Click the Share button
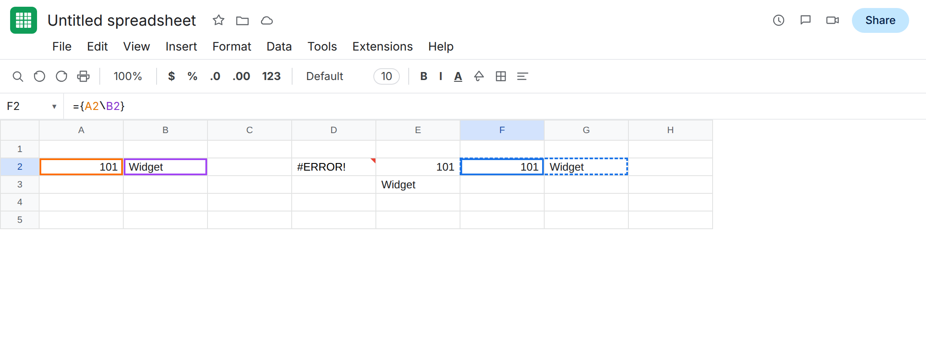 (880, 20)
